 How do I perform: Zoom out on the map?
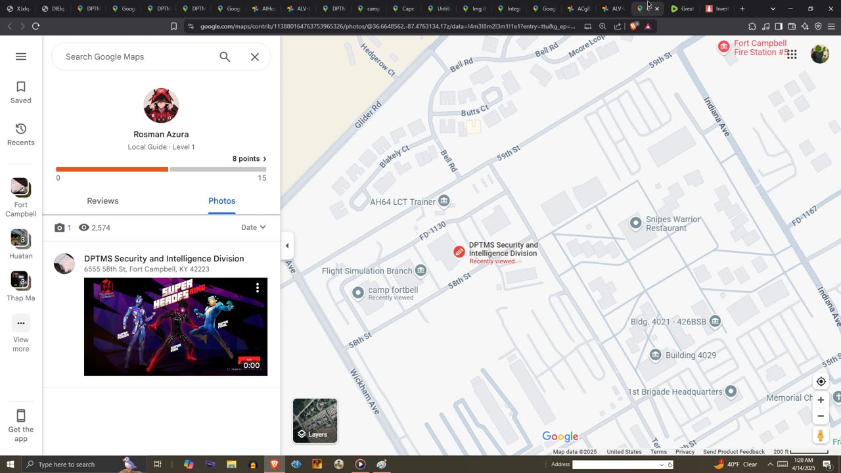click(x=821, y=417)
